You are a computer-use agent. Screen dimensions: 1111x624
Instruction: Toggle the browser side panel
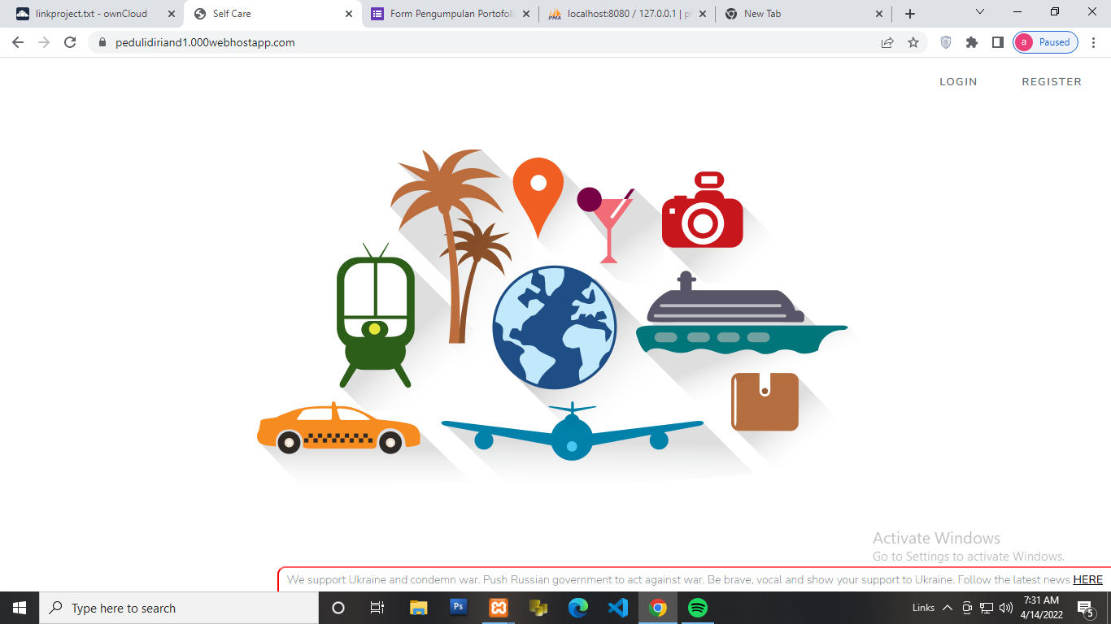(997, 42)
